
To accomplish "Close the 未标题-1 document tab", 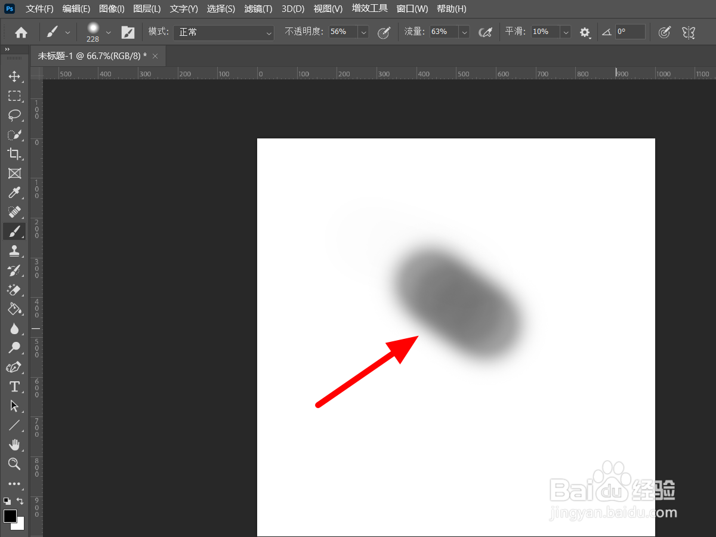I will click(155, 55).
